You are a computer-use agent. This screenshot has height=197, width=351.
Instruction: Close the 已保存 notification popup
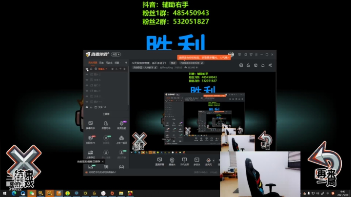[103, 161]
